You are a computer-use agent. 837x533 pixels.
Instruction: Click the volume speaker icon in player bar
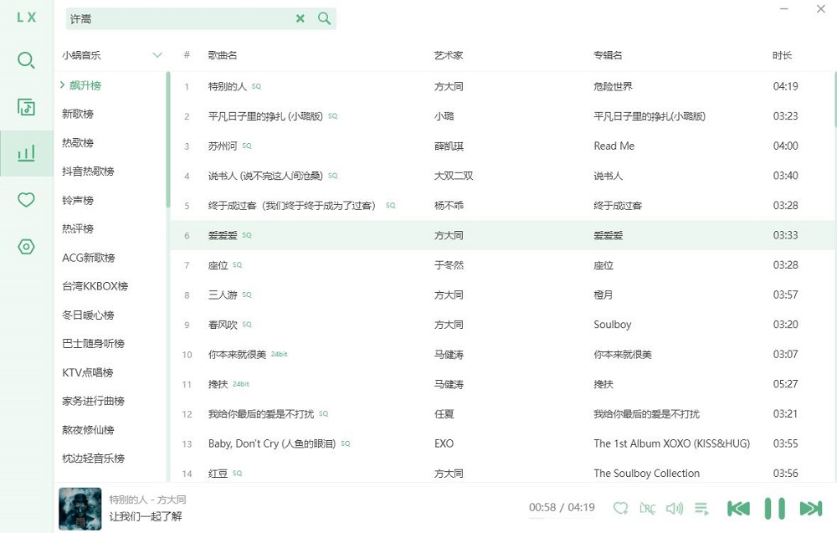(x=674, y=508)
